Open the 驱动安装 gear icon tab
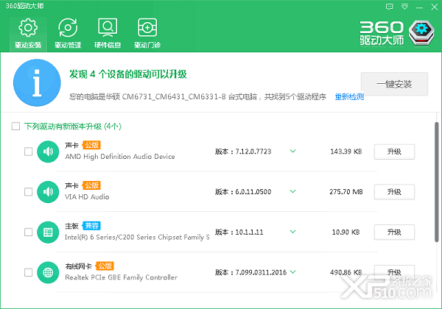The image size is (442, 309). tap(28, 34)
